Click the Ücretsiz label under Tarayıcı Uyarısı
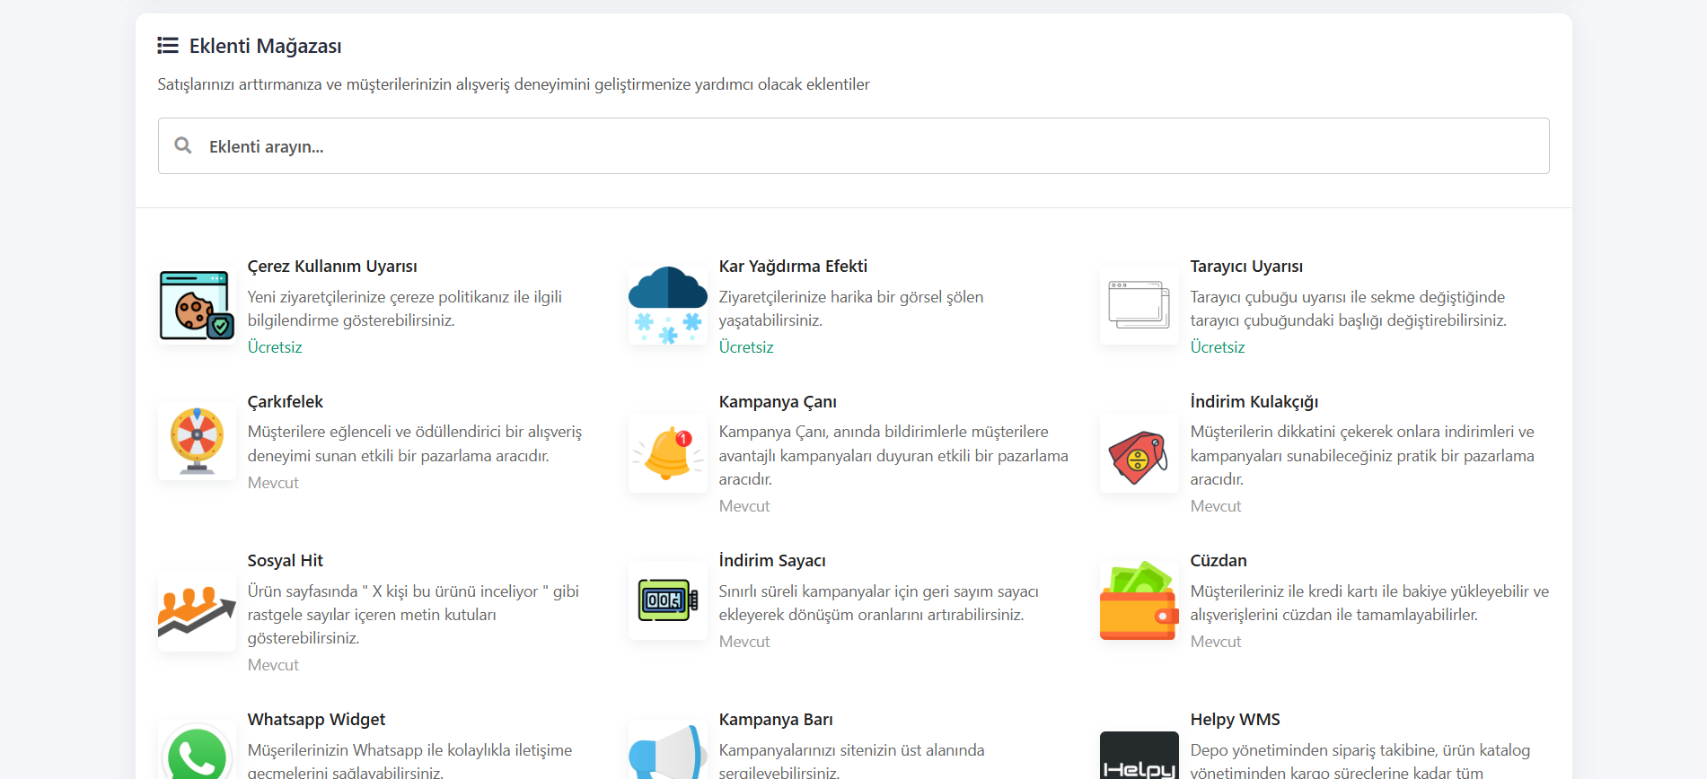Screen dimensions: 1707x779 [x=1217, y=347]
